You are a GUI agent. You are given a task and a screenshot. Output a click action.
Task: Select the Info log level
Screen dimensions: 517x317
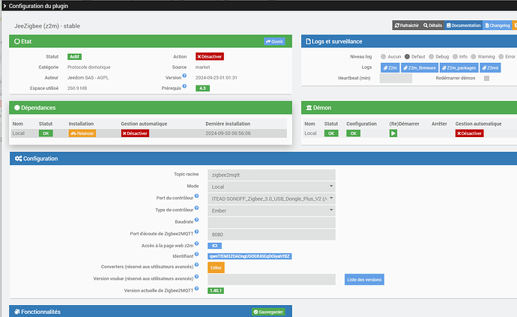pyautogui.click(x=455, y=57)
